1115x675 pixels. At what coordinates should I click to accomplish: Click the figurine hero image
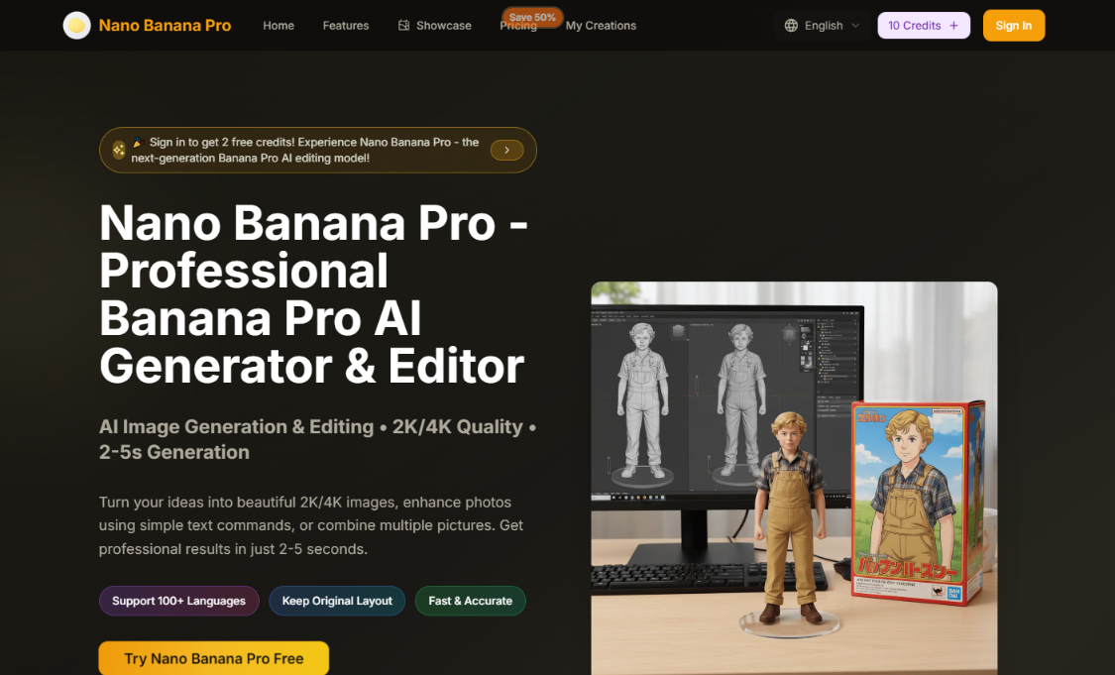(793, 476)
